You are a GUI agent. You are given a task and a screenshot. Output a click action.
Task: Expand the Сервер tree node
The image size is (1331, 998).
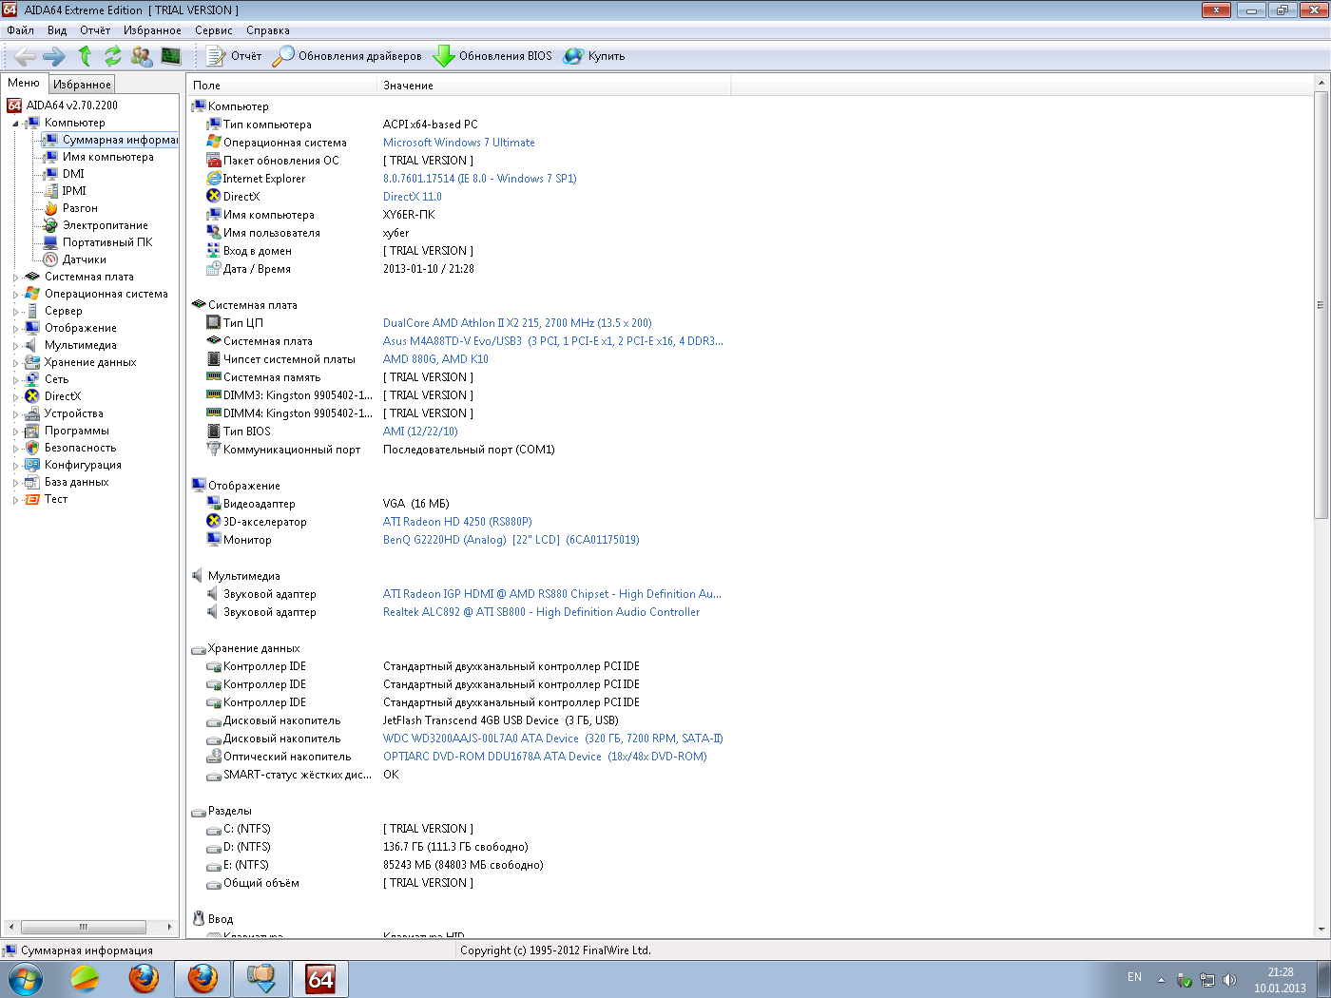coord(15,312)
